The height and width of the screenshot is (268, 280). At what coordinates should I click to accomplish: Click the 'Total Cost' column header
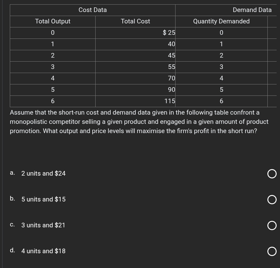[135, 21]
